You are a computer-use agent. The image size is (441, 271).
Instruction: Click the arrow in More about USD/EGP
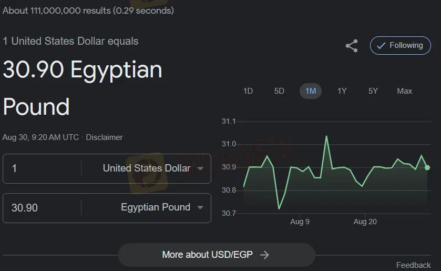pyautogui.click(x=264, y=255)
